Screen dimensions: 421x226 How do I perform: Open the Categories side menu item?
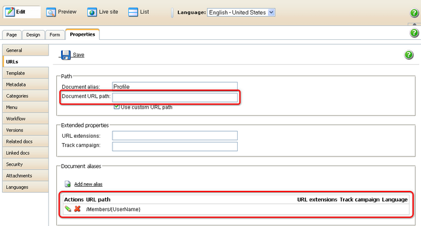tap(25, 96)
